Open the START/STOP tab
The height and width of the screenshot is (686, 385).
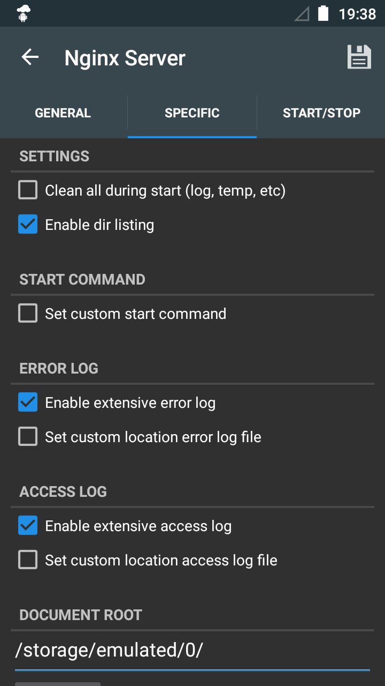tap(321, 113)
